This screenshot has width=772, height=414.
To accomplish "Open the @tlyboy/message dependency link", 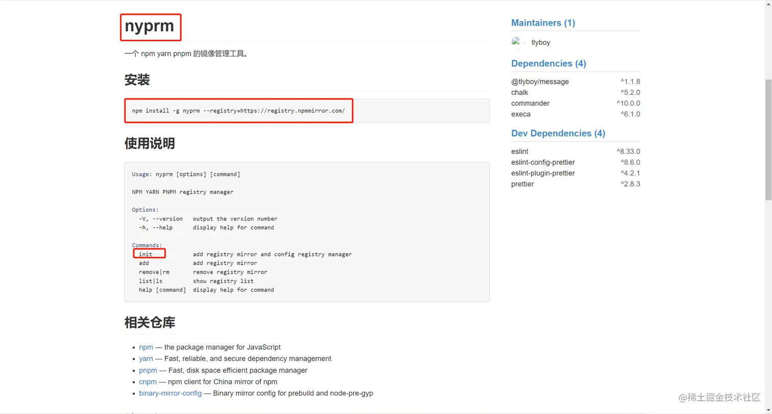I will (x=540, y=82).
